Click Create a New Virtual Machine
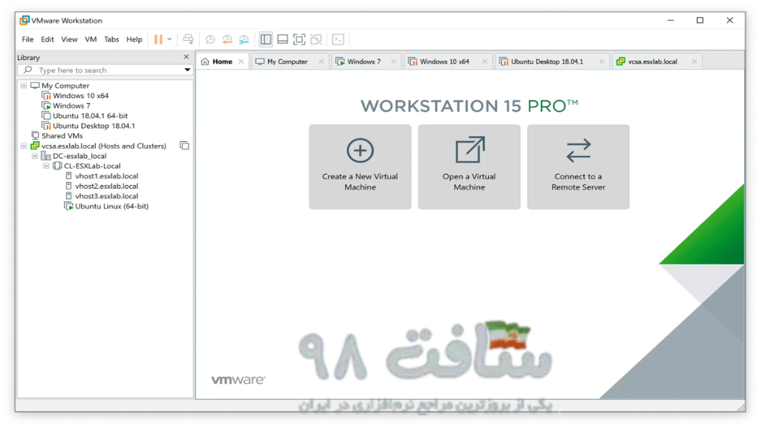Viewport: 761px width, 428px height. (360, 167)
